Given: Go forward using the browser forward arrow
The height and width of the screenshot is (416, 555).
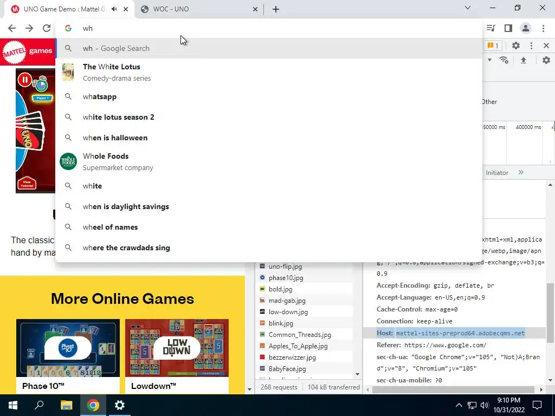Looking at the screenshot, I should point(29,28).
